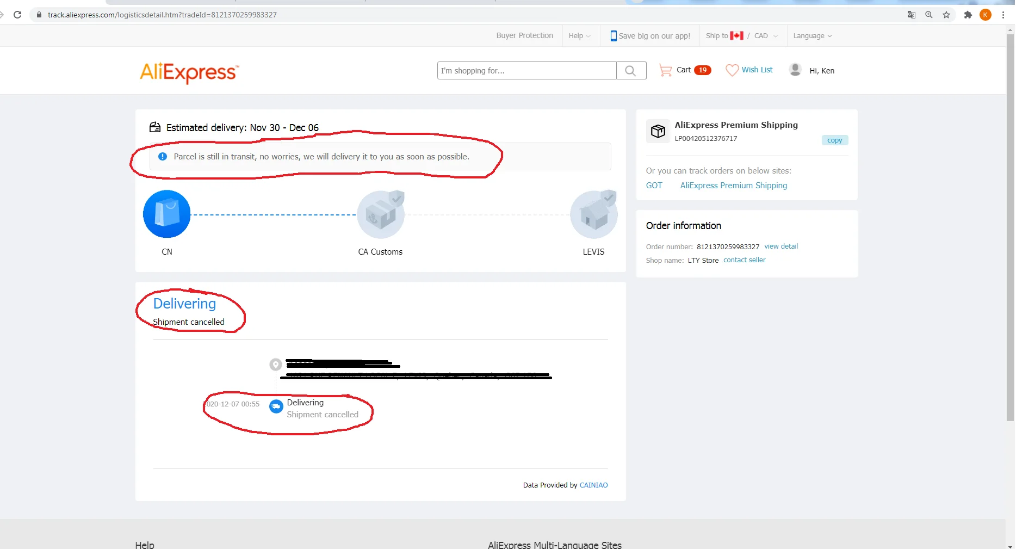Click the Cart text link

pyautogui.click(x=684, y=70)
